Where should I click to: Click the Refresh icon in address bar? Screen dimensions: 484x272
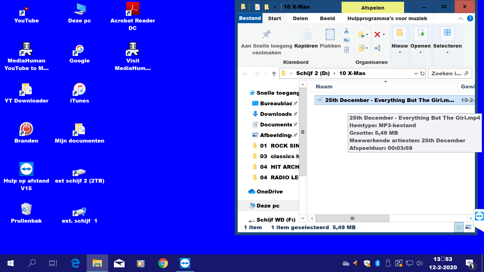point(422,74)
